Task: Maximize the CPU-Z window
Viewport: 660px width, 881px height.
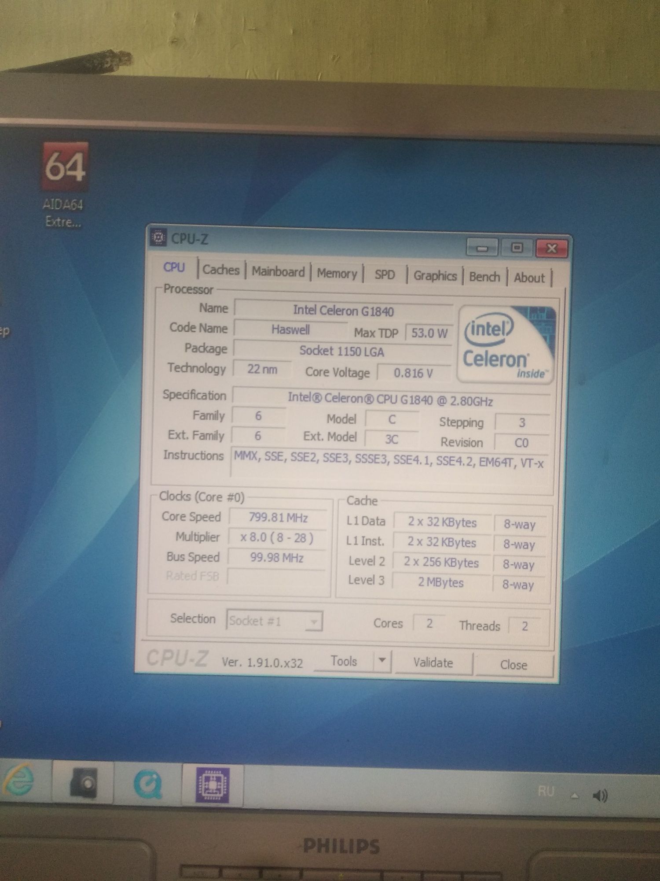Action: [517, 248]
